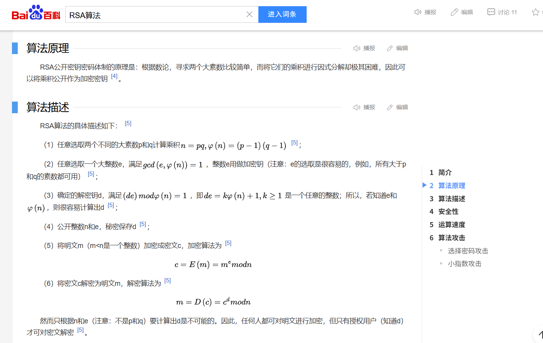Open citation [4] in 算法原理 paragraph
This screenshot has width=543, height=343.
(x=114, y=76)
